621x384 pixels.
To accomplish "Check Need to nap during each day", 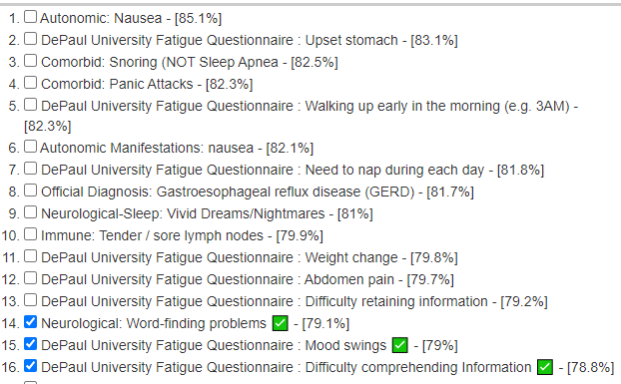I will point(31,169).
